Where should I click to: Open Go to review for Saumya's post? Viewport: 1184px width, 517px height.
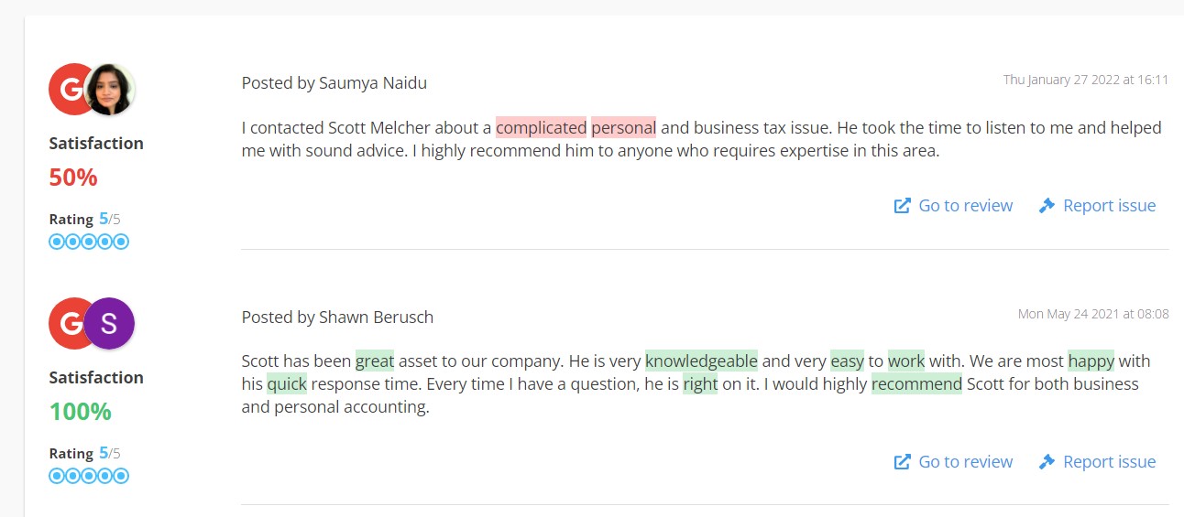(965, 206)
